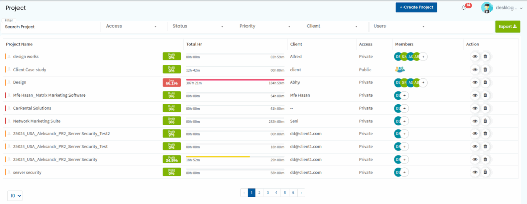Delete the server security project

[485, 173]
